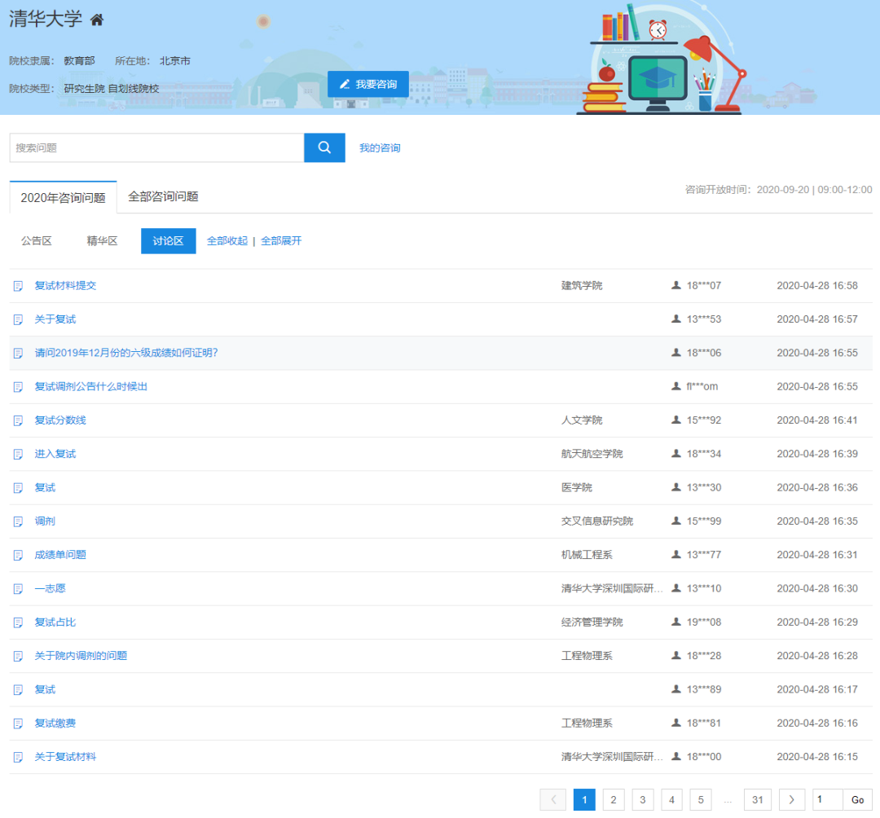Select the 2020年咨询问题 tab
This screenshot has height=818, width=880.
pyautogui.click(x=63, y=197)
